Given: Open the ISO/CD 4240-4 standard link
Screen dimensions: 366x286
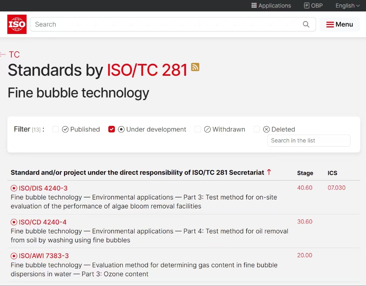Looking at the screenshot, I should (x=42, y=222).
